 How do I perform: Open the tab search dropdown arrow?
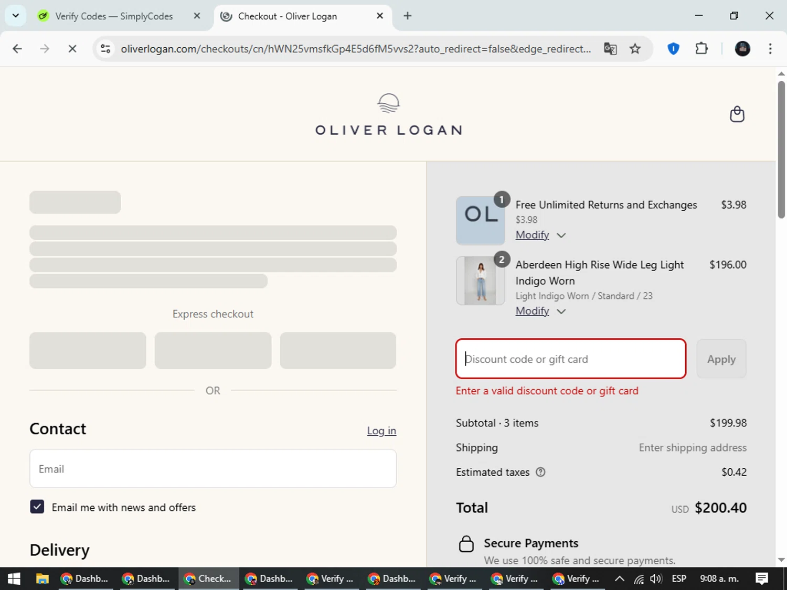(x=16, y=16)
